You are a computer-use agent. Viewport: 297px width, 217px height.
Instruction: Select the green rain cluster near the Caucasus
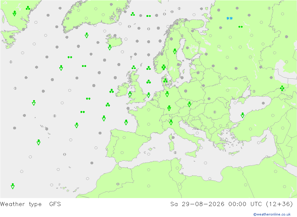pos(282,88)
